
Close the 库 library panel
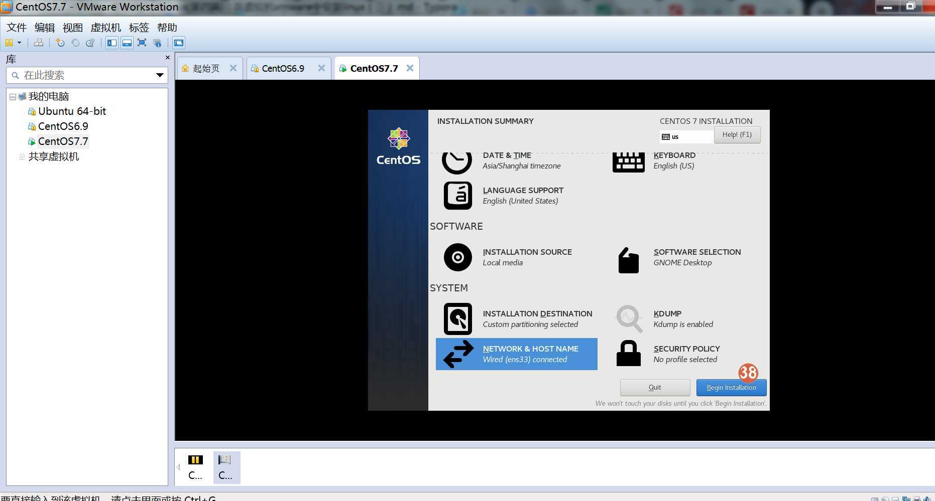(168, 58)
